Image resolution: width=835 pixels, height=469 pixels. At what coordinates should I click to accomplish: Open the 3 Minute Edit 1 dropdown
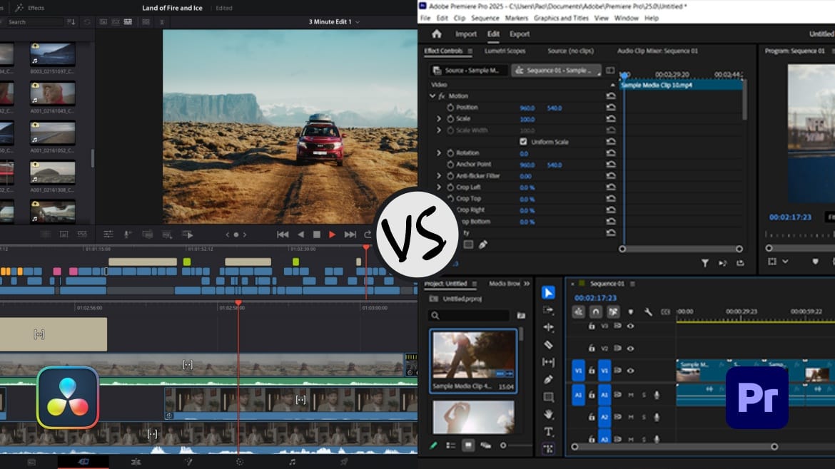pyautogui.click(x=334, y=22)
